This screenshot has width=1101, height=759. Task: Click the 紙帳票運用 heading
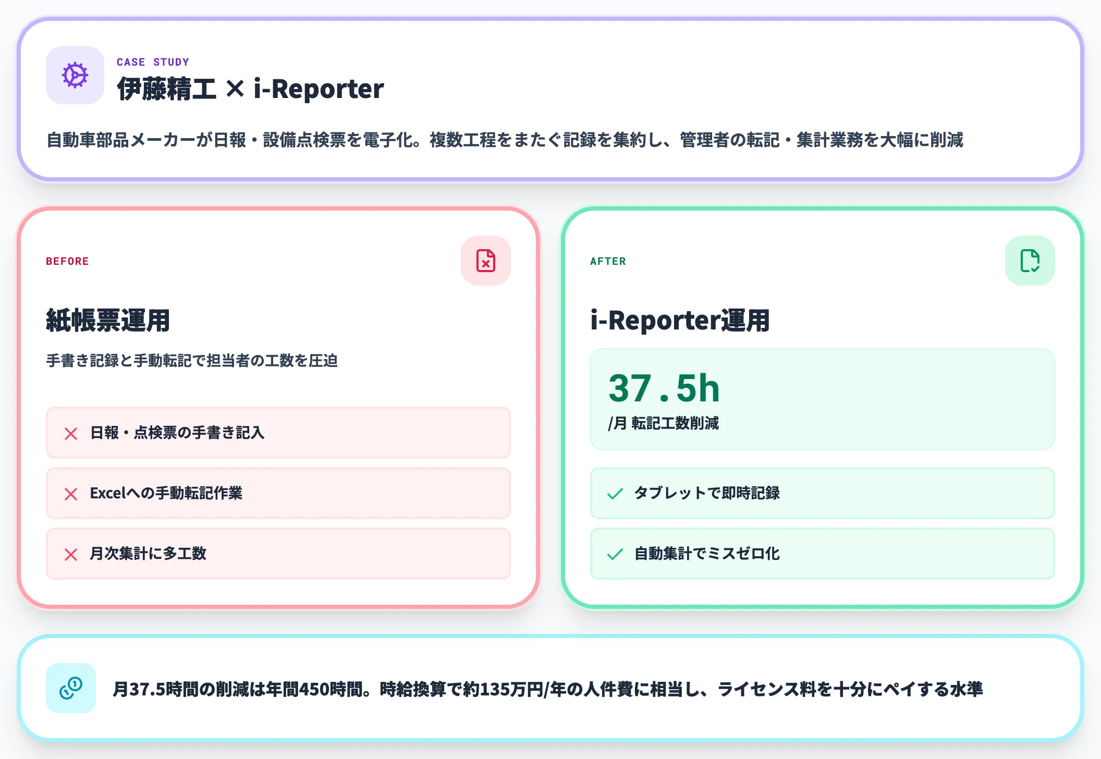[108, 320]
